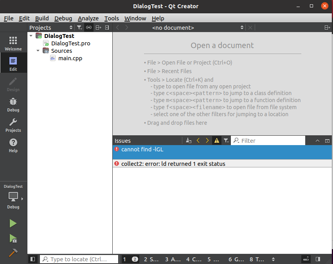Activate the Welcome mode icon
Screen dimensions: 333x264
[x=13, y=42]
